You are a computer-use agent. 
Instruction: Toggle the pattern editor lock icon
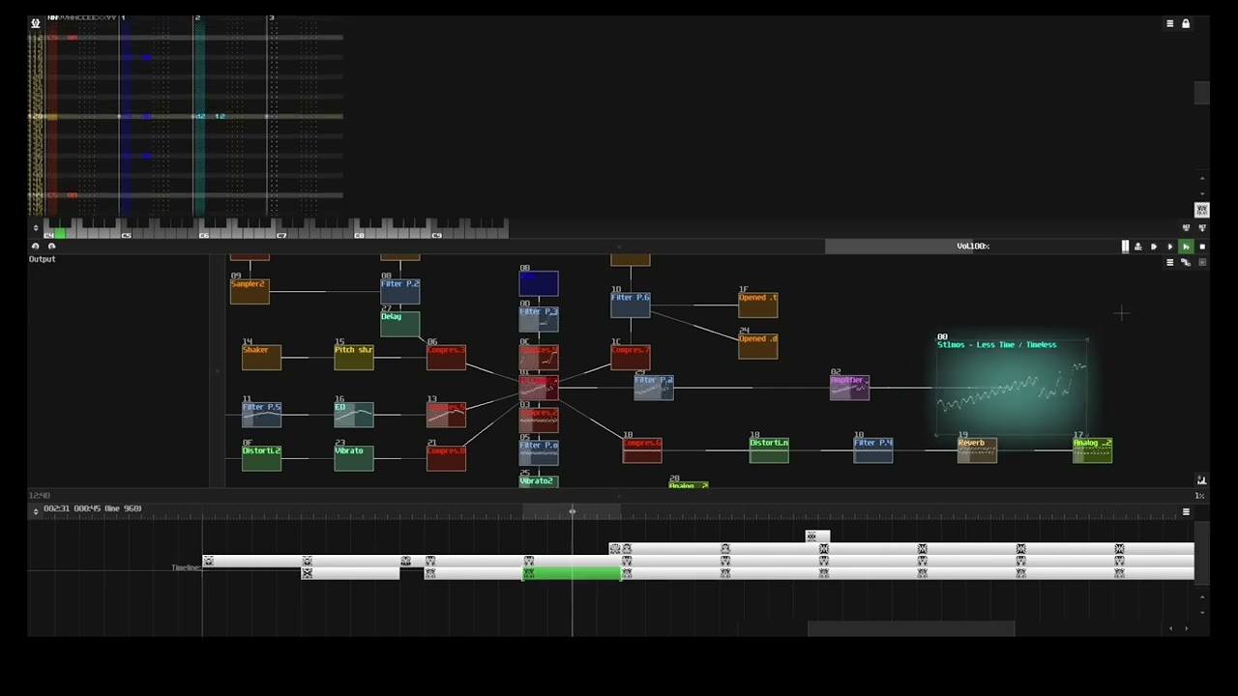point(1186,23)
